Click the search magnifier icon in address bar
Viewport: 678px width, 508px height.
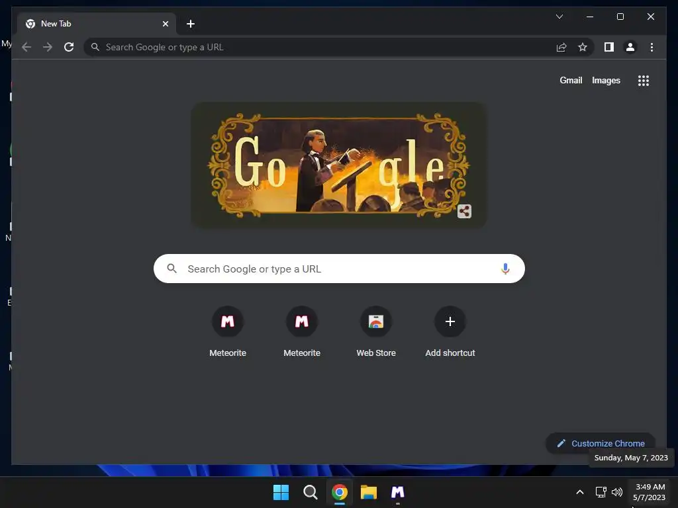95,47
